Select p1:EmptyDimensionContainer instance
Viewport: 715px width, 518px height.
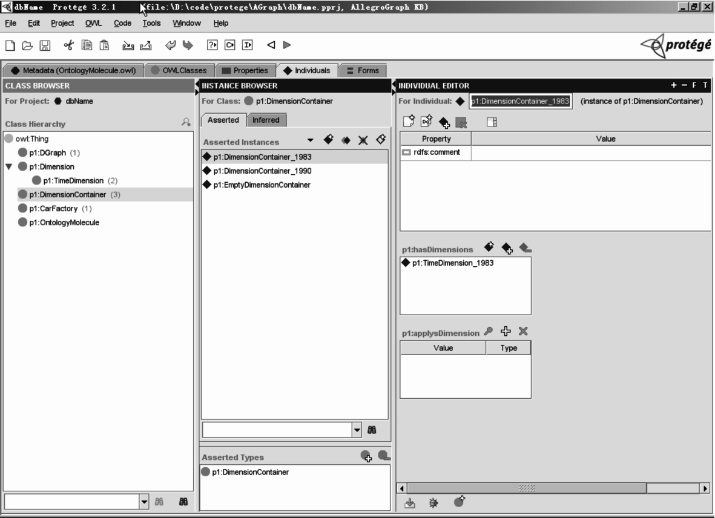coord(295,185)
